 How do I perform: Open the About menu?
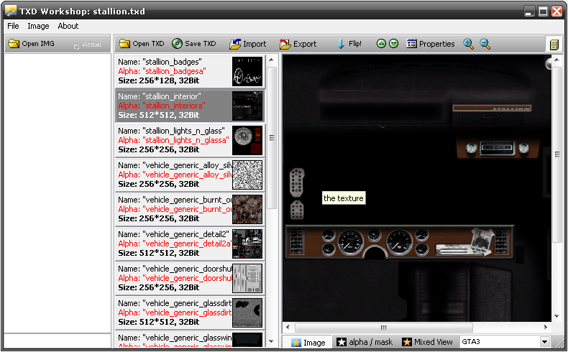(68, 26)
